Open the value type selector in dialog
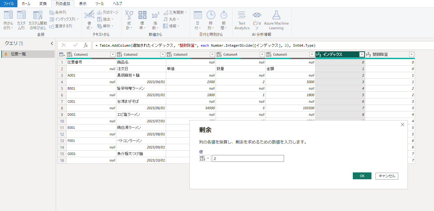The width and height of the screenshot is (434, 211). point(205,158)
